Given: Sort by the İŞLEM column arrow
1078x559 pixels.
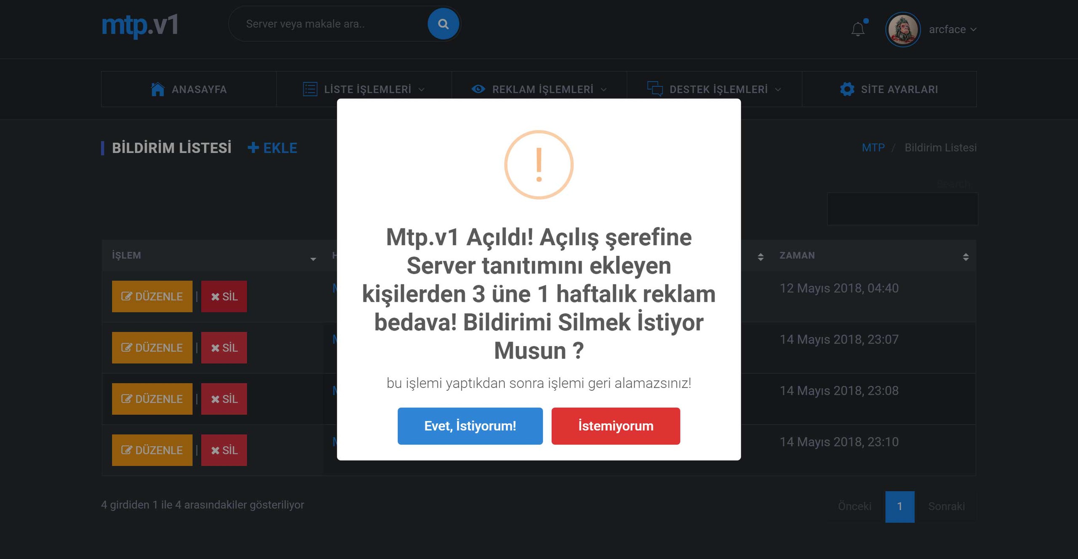Looking at the screenshot, I should 313,259.
